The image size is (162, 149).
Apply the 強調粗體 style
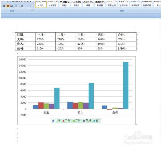pos(147,4)
